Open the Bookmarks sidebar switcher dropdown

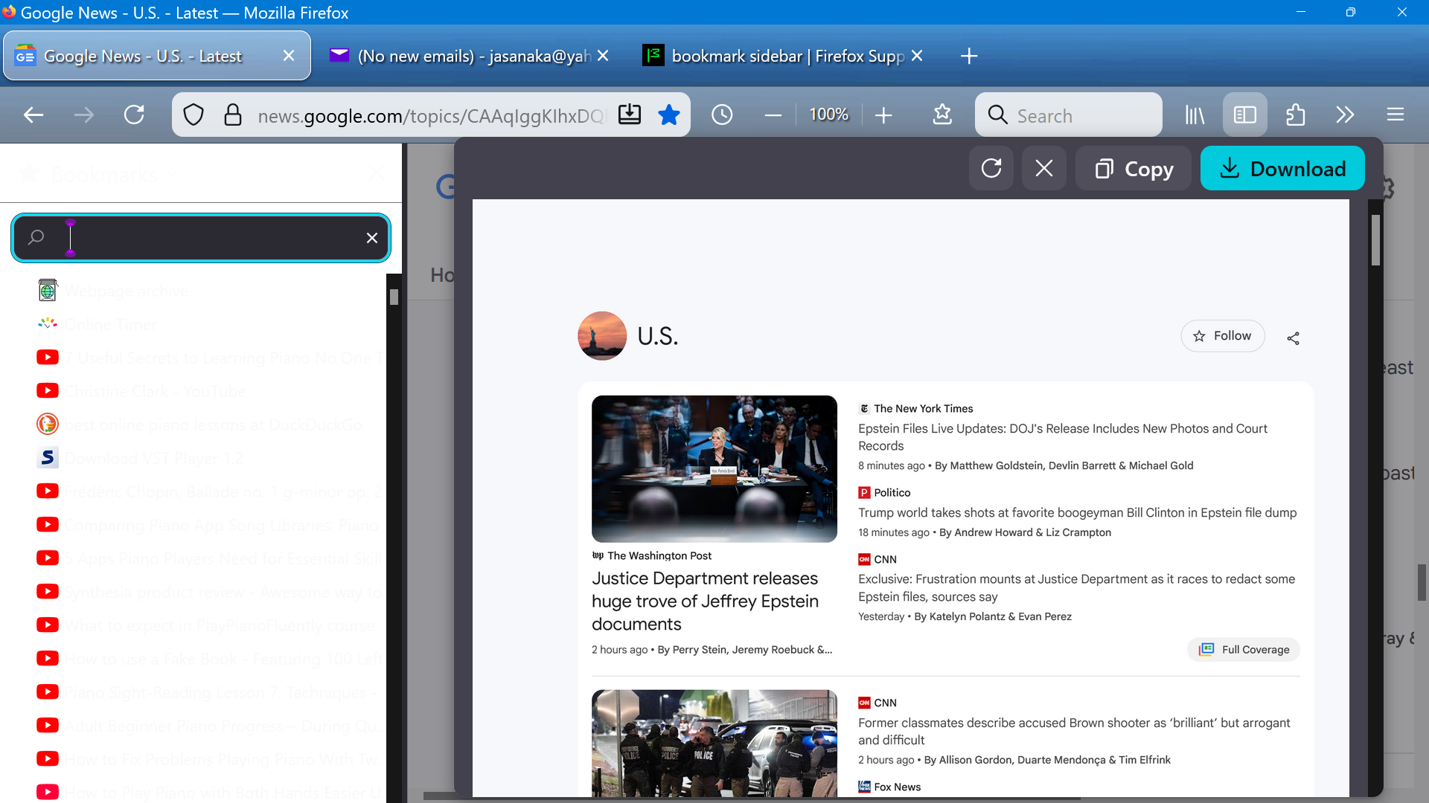click(104, 175)
